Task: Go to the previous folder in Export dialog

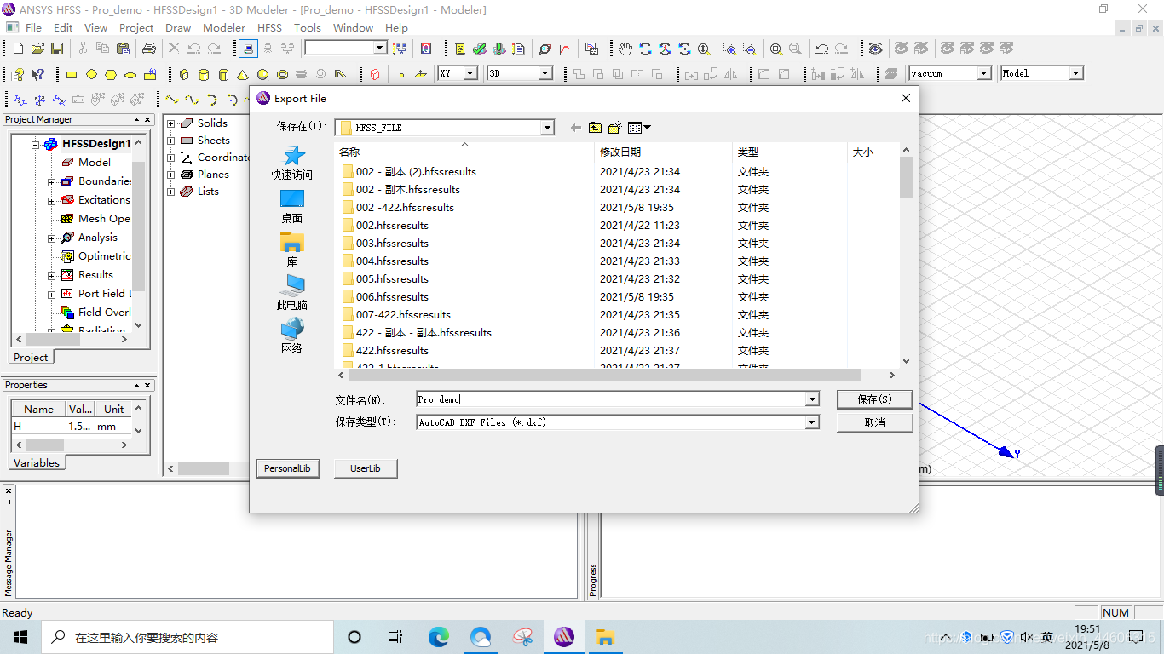Action: pos(575,128)
